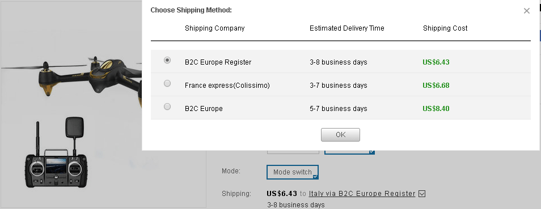Confirm shipping choice with OK button
This screenshot has height=209, width=541.
pyautogui.click(x=340, y=134)
